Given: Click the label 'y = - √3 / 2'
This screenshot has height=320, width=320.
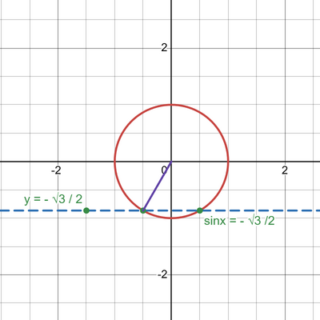Looking at the screenshot, I should [54, 199].
